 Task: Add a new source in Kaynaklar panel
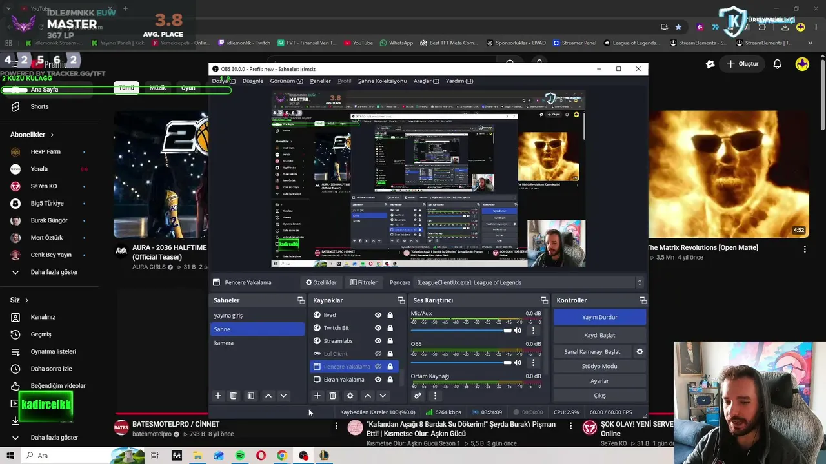[x=317, y=396]
